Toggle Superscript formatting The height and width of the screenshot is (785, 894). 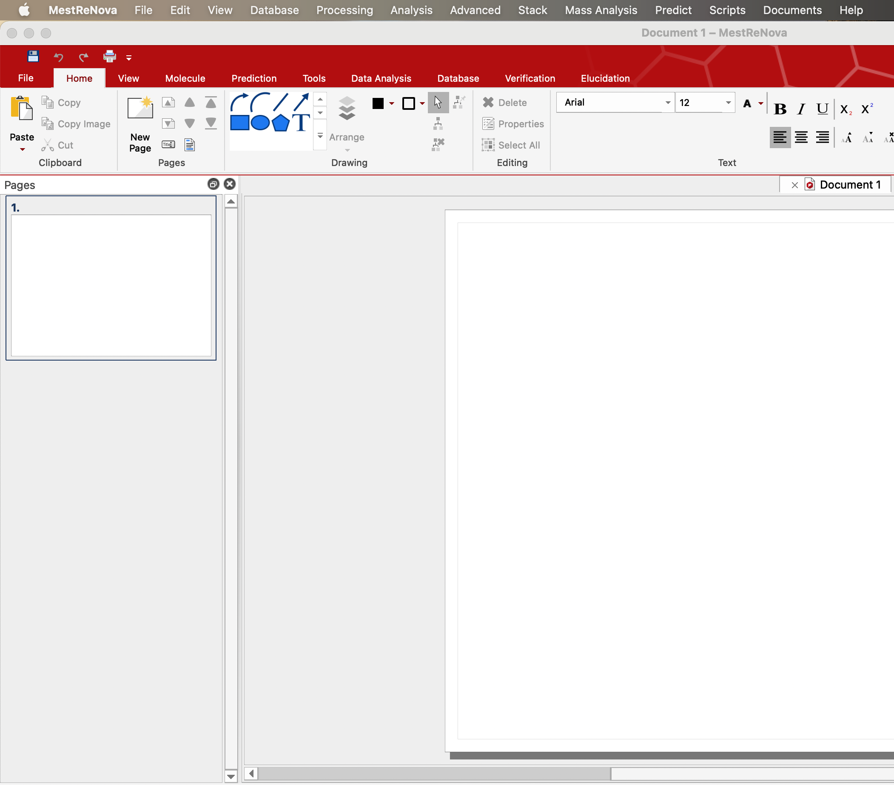point(867,109)
